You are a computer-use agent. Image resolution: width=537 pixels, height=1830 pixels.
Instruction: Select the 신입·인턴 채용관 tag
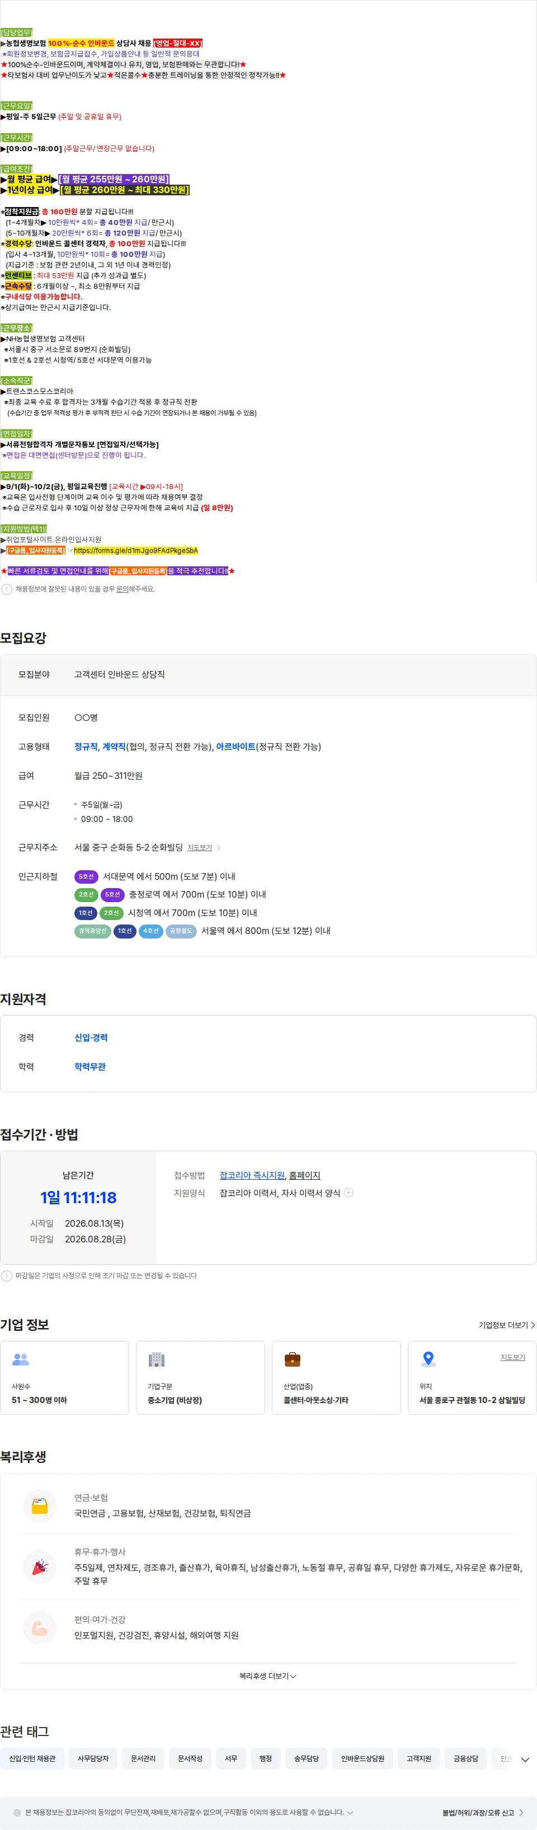[32, 1758]
